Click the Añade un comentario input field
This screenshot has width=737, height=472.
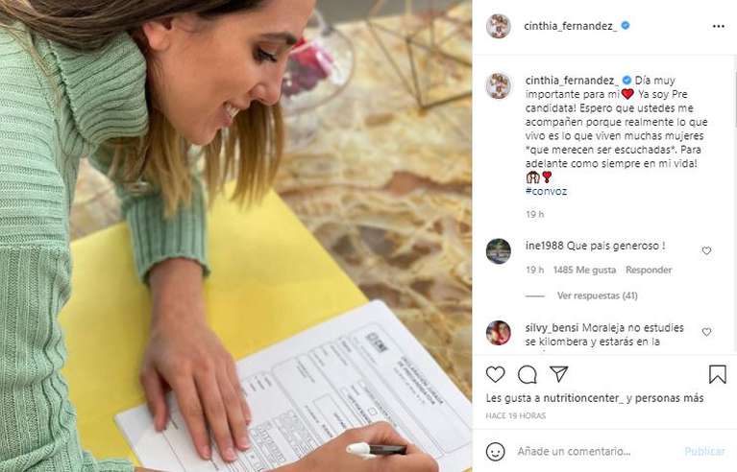click(x=597, y=451)
